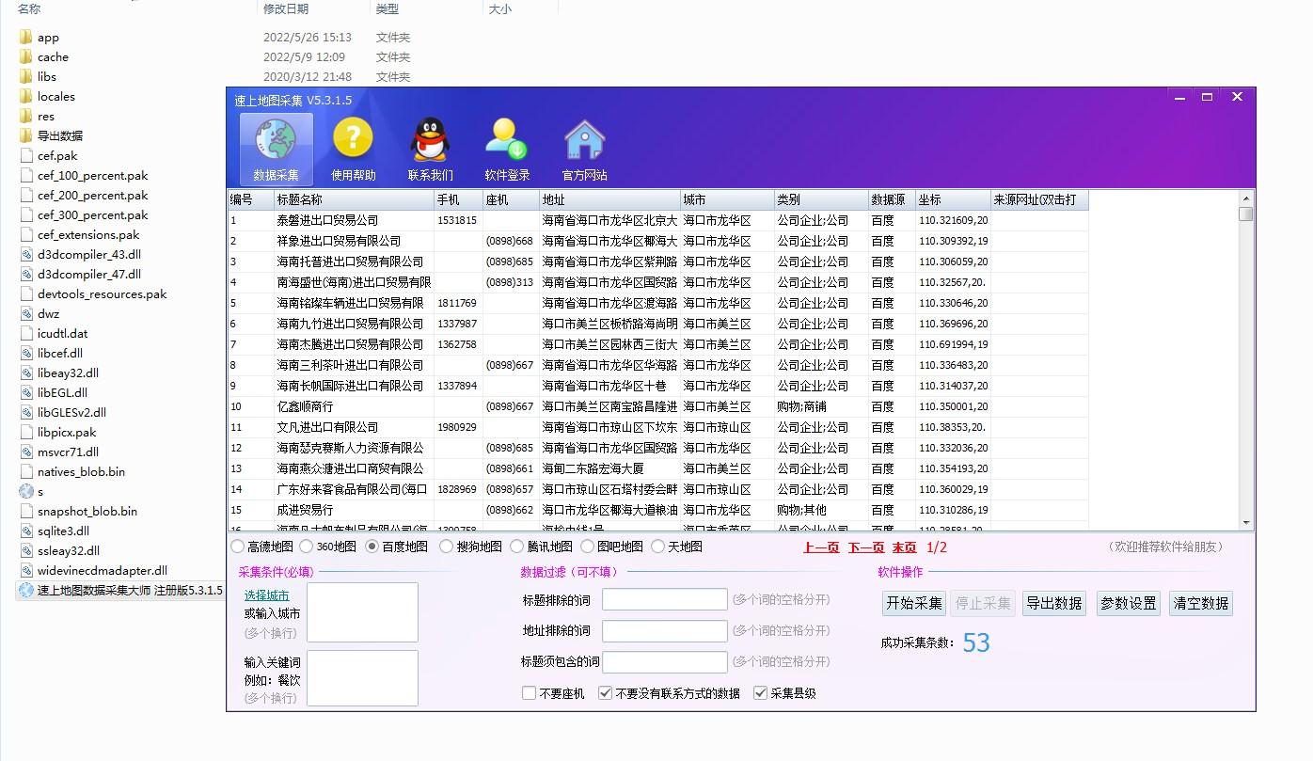Toggle the 不要座机 checkbox

[x=529, y=693]
